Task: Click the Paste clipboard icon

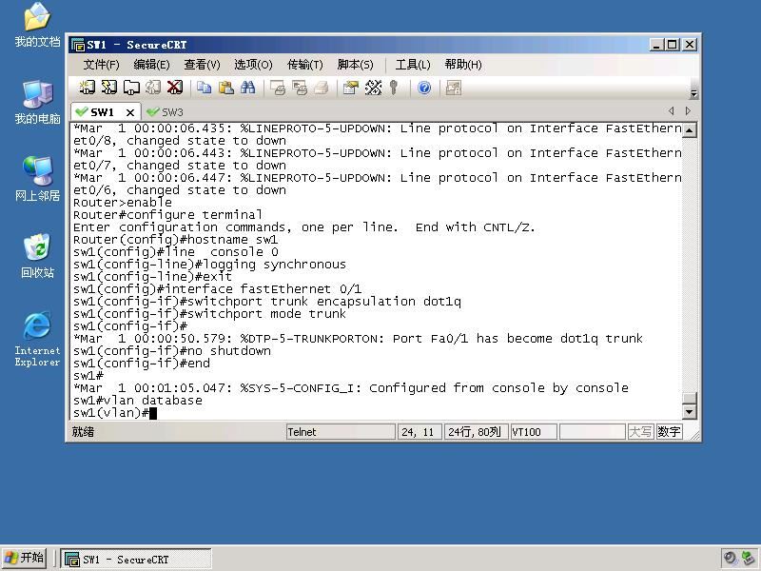Action: point(226,88)
